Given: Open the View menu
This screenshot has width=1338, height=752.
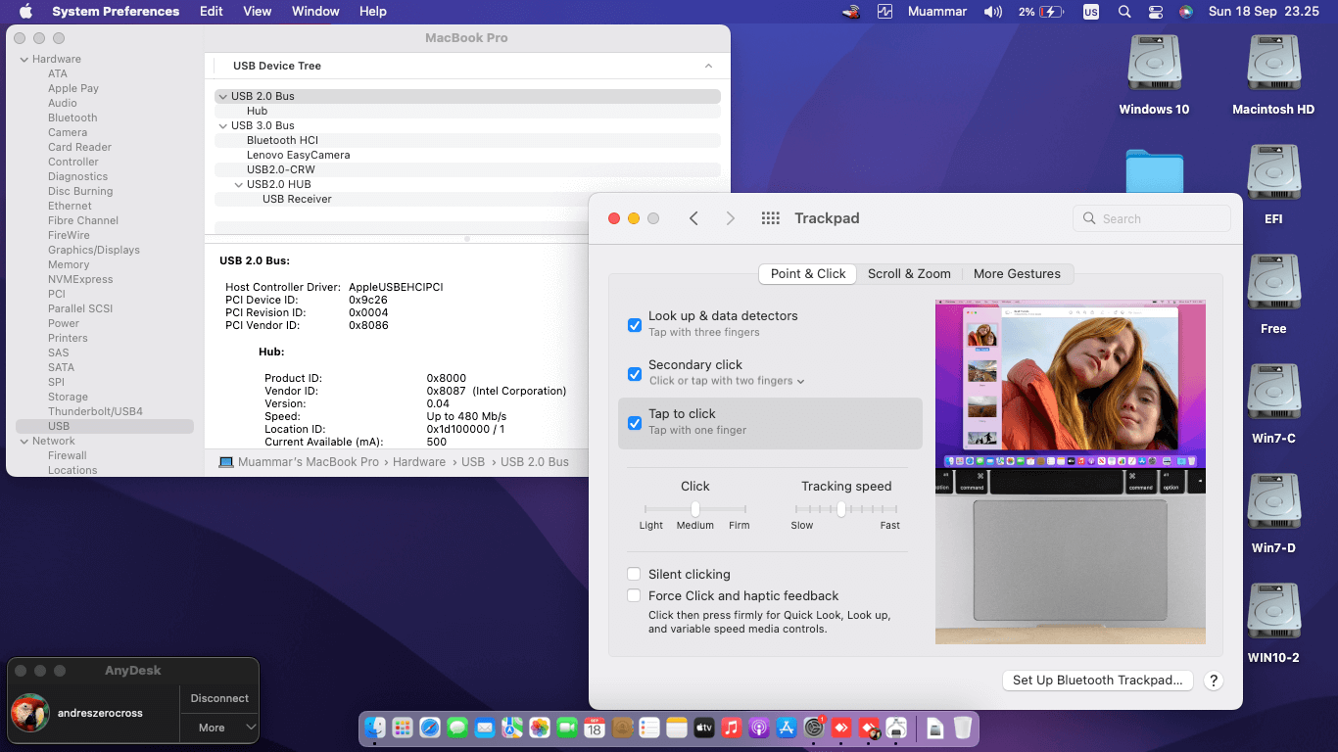Looking at the screenshot, I should pos(258,12).
